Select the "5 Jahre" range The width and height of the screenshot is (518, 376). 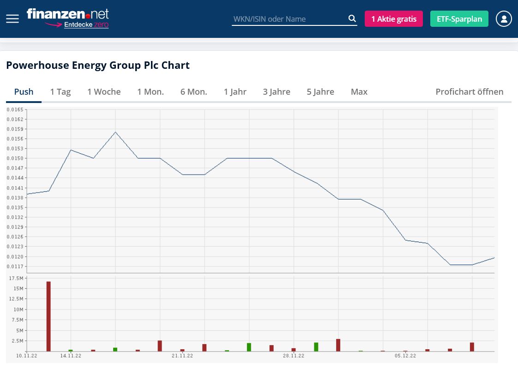pos(320,91)
